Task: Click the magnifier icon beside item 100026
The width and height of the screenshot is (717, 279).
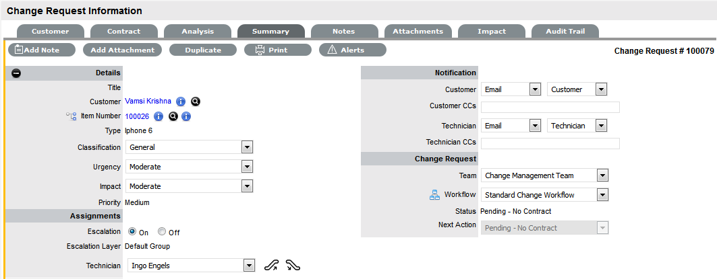Action: tap(173, 116)
